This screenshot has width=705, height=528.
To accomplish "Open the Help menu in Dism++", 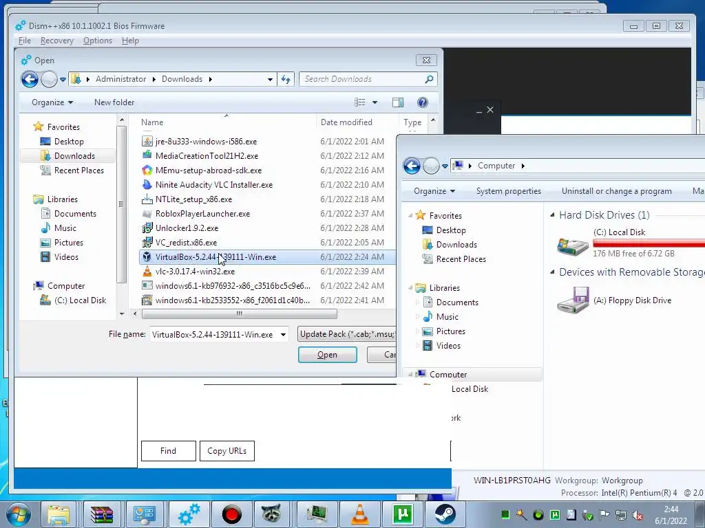I will click(130, 41).
